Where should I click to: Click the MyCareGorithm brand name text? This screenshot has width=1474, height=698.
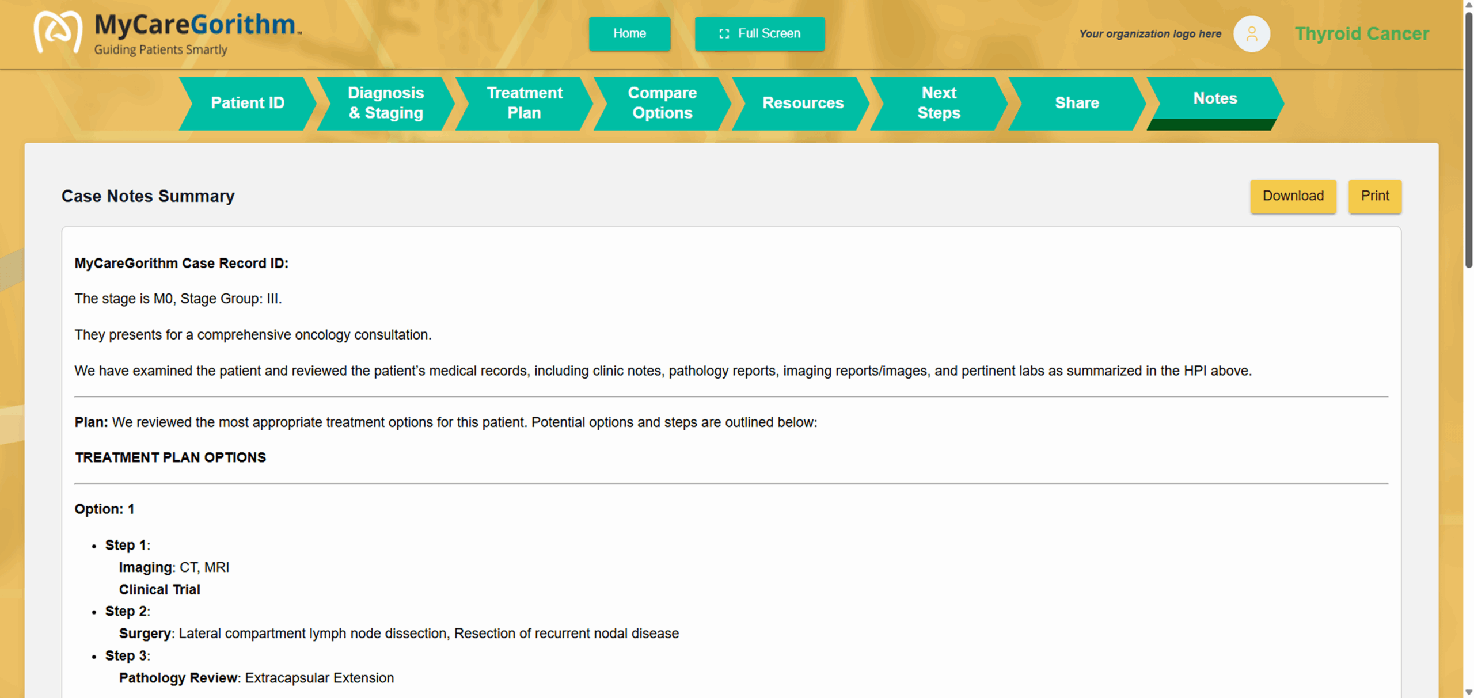[x=196, y=25]
